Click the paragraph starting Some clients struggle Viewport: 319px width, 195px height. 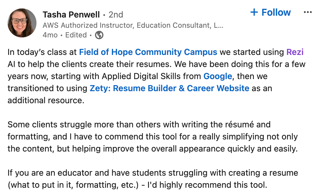click(153, 136)
